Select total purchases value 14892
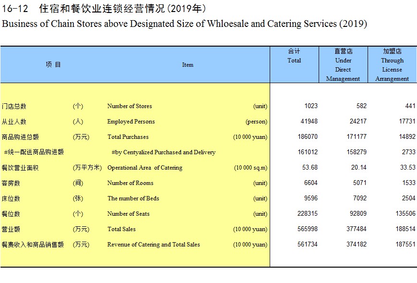 point(407,136)
